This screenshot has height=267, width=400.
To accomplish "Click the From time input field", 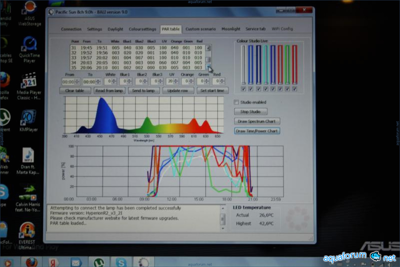I will pyautogui.click(x=68, y=82).
